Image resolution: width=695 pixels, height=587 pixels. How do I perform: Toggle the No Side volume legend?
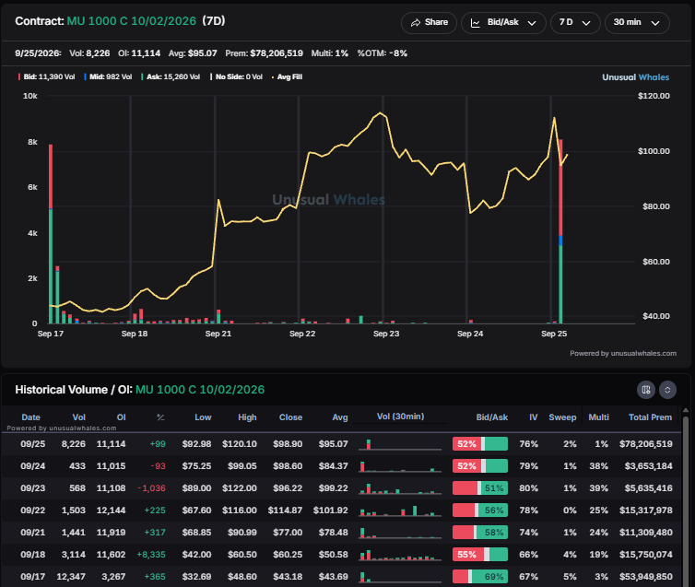click(236, 76)
